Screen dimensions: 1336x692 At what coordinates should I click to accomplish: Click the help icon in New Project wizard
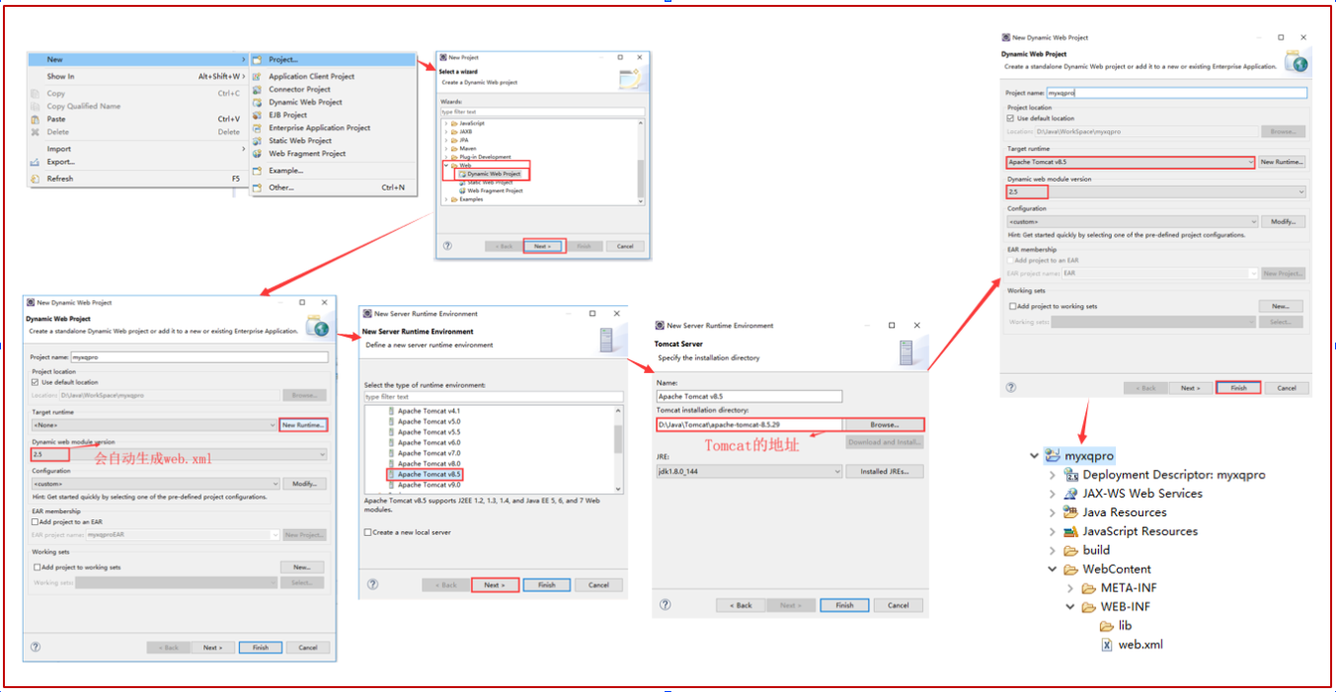click(x=447, y=246)
